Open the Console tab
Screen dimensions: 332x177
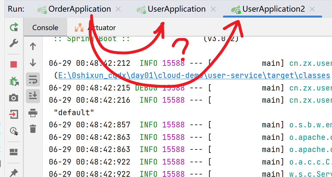tap(45, 28)
